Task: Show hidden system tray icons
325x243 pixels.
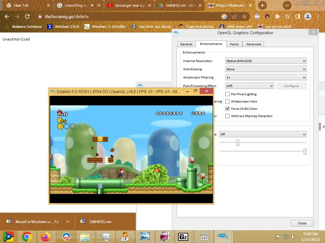Action: click(270, 237)
